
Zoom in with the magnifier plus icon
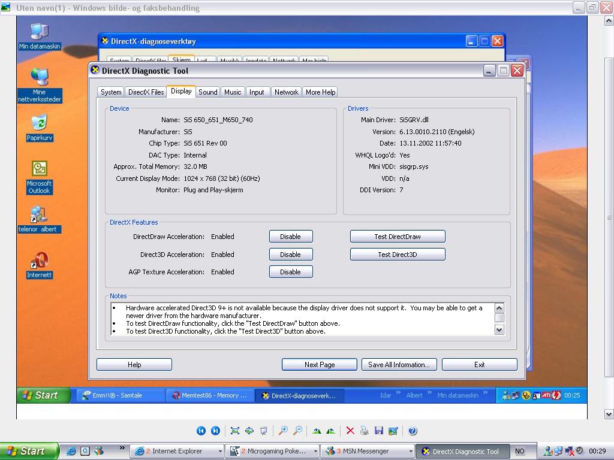click(283, 431)
